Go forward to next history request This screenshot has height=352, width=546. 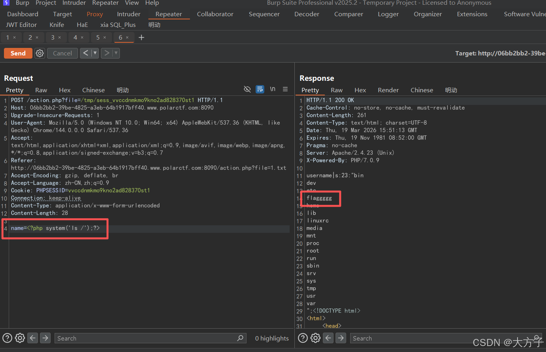coord(107,53)
